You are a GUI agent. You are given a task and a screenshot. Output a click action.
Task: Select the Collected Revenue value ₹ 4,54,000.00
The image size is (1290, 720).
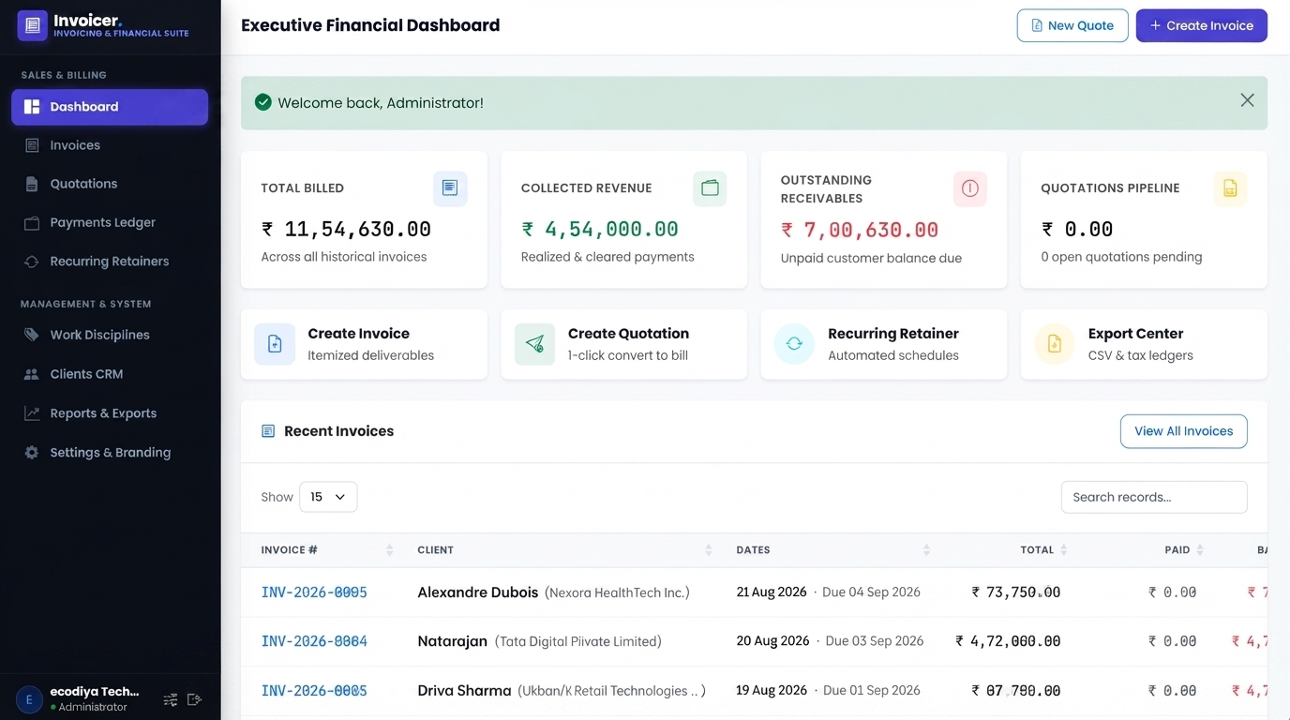600,229
